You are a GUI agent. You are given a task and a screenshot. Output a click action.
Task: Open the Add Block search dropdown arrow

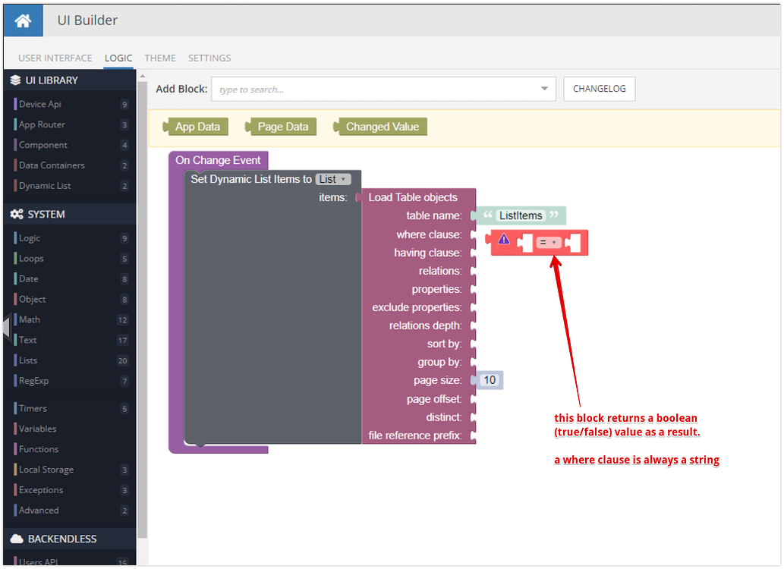(x=545, y=89)
